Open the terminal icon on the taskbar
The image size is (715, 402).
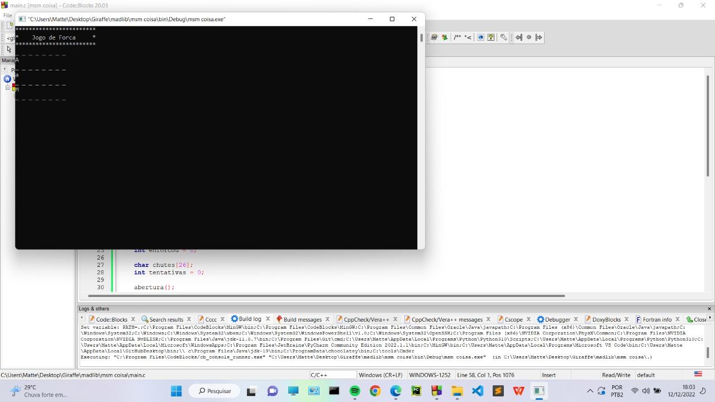point(334,391)
